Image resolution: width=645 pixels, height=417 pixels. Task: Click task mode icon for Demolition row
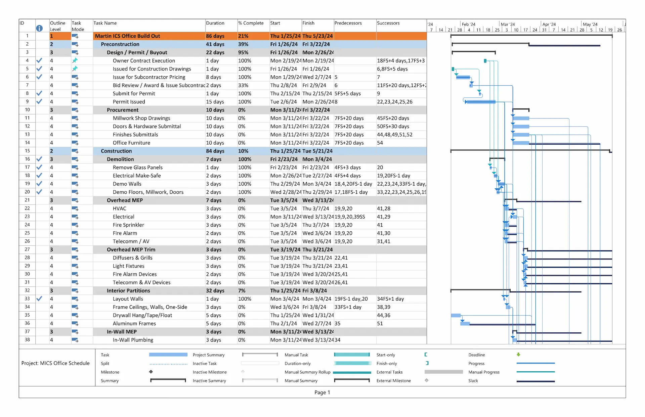(x=75, y=159)
